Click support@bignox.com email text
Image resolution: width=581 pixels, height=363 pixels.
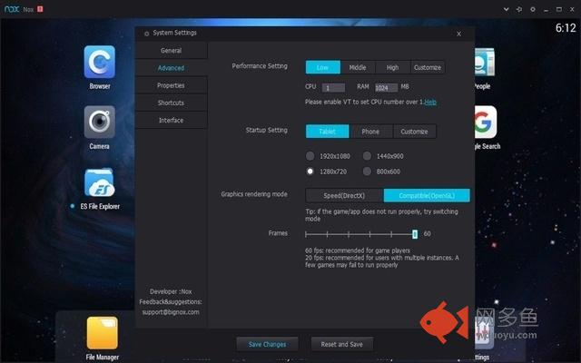pyautogui.click(x=171, y=312)
